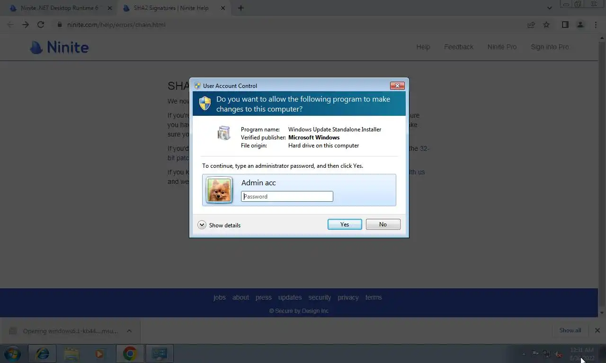Image resolution: width=606 pixels, height=363 pixels.
Task: Click Sign into Pro link
Action: [x=550, y=47]
